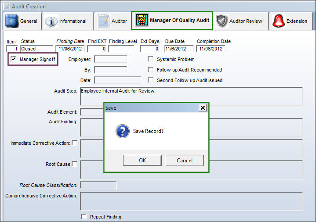Screen dimensions: 316x222
Task: Click Cancel in the Save dialog
Action: click(x=185, y=161)
